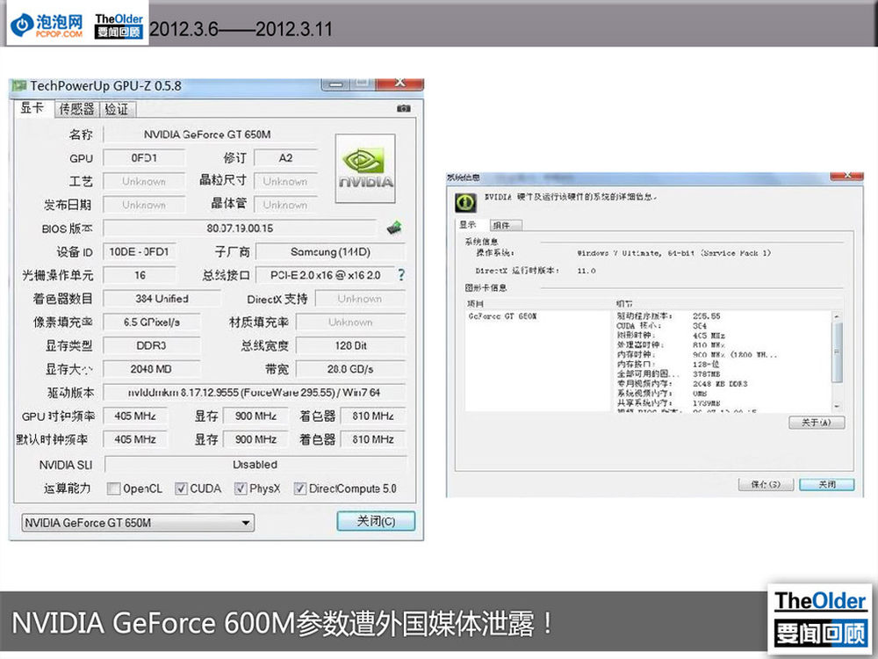Click the 晶体管 field showing Unknown
The width and height of the screenshot is (878, 659).
point(285,205)
